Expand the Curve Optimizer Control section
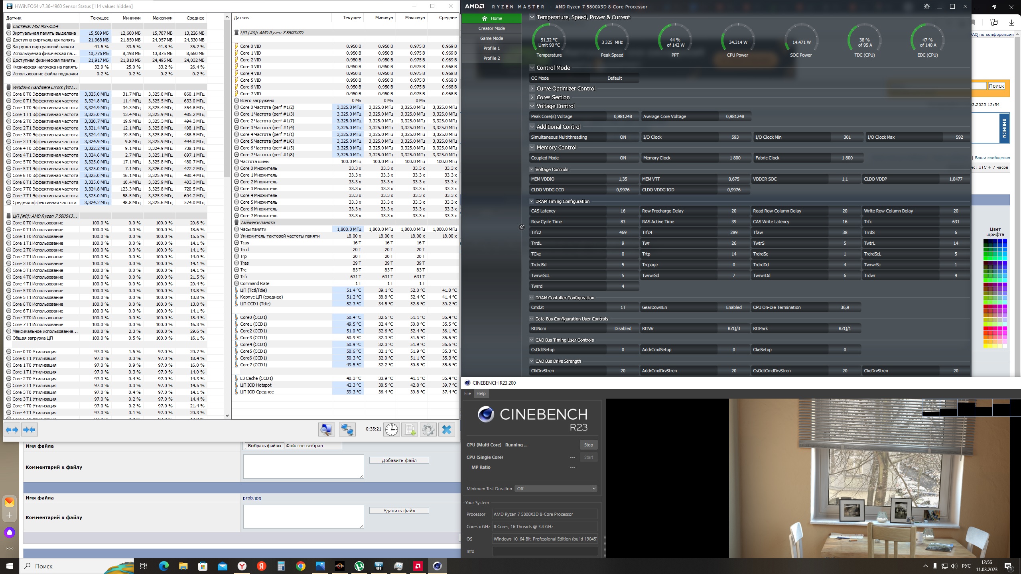1021x574 pixels. click(x=532, y=88)
